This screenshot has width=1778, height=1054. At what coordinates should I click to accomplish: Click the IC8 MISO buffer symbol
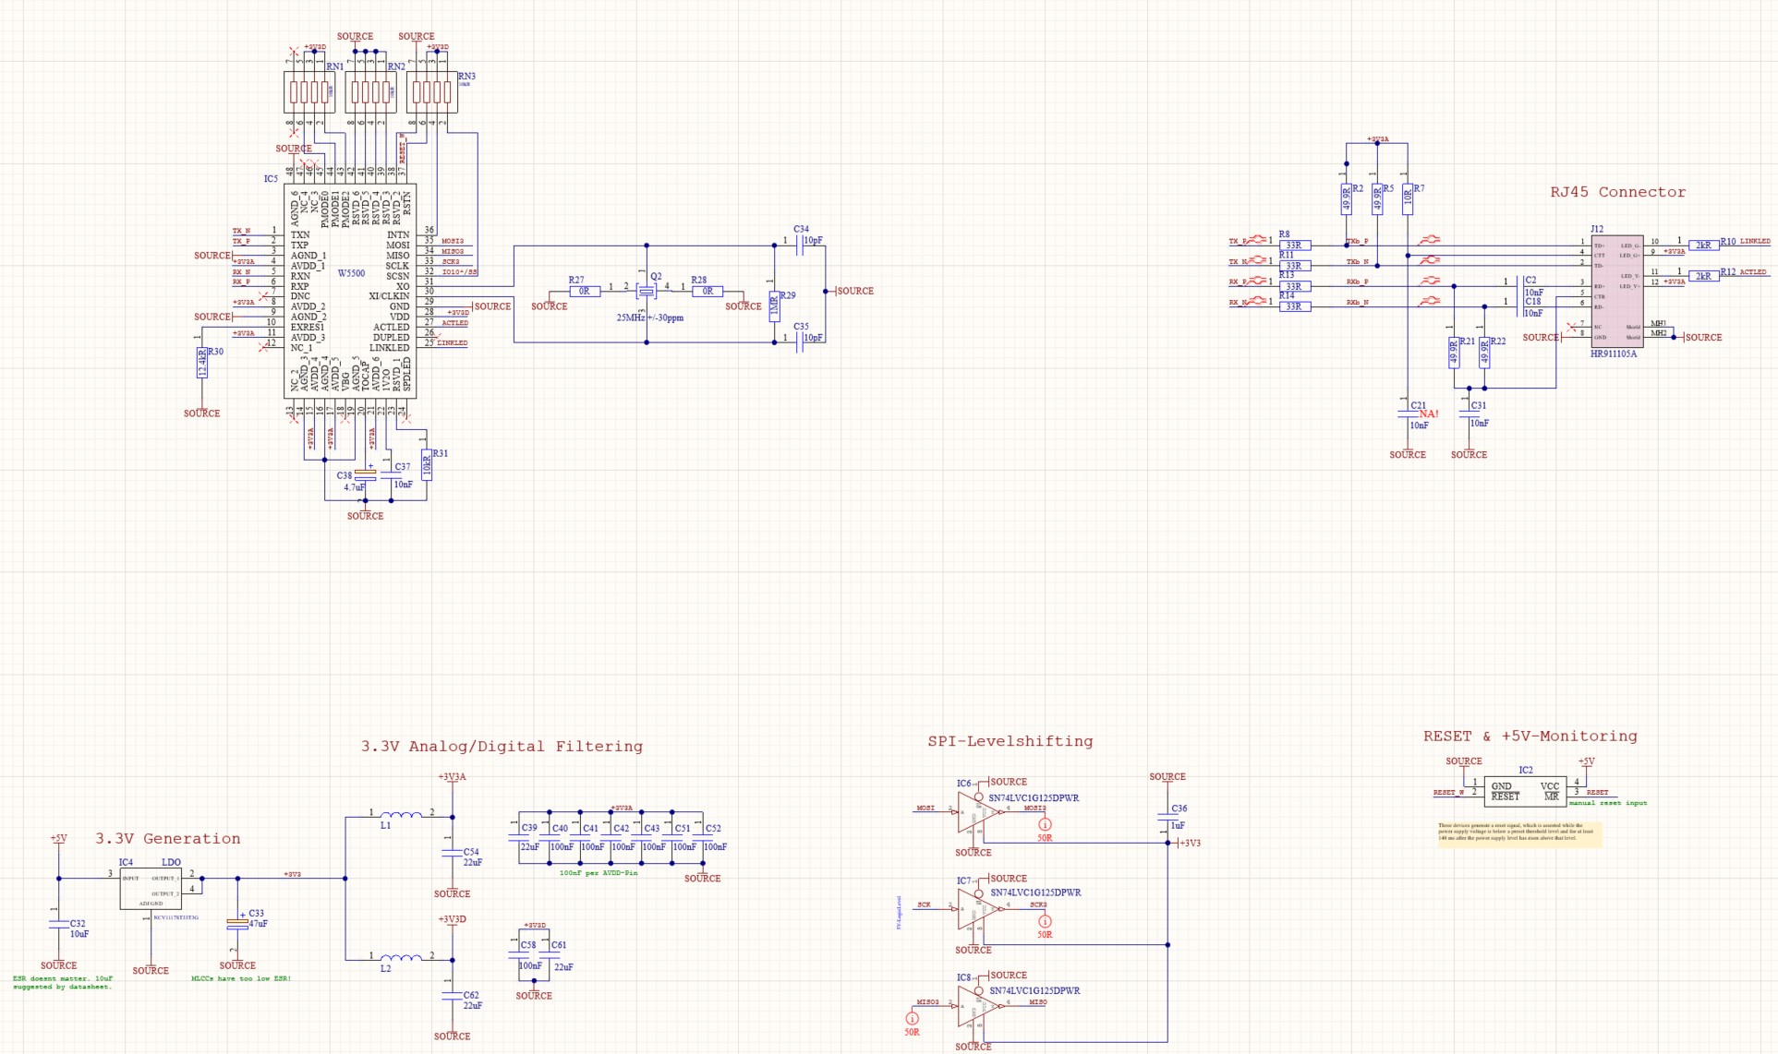(x=975, y=1006)
